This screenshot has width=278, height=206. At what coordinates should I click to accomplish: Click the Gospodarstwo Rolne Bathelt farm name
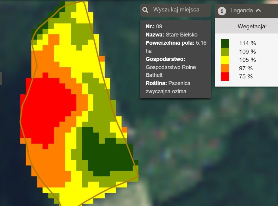coord(171,71)
